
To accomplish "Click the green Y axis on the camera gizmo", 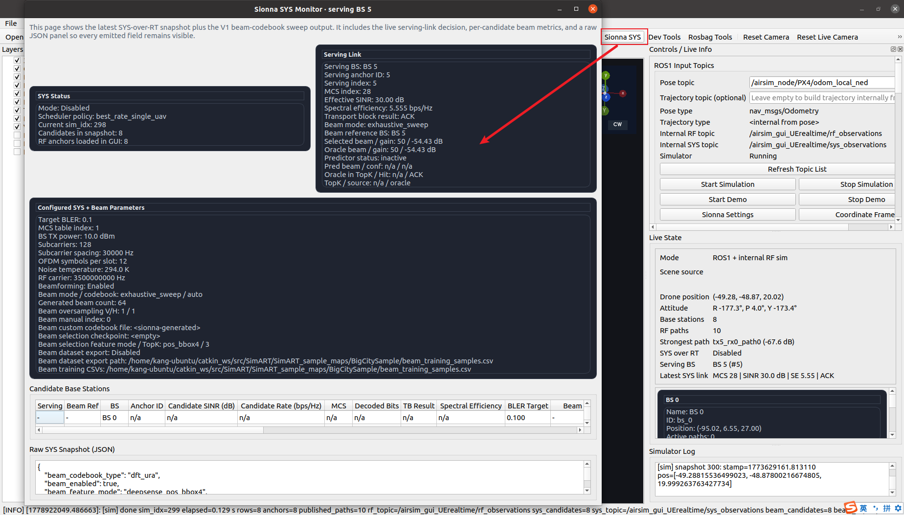I will 606,75.
